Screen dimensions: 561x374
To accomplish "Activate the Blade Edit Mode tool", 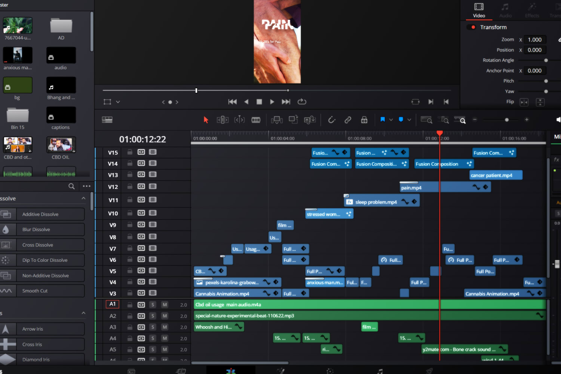I will tap(256, 120).
